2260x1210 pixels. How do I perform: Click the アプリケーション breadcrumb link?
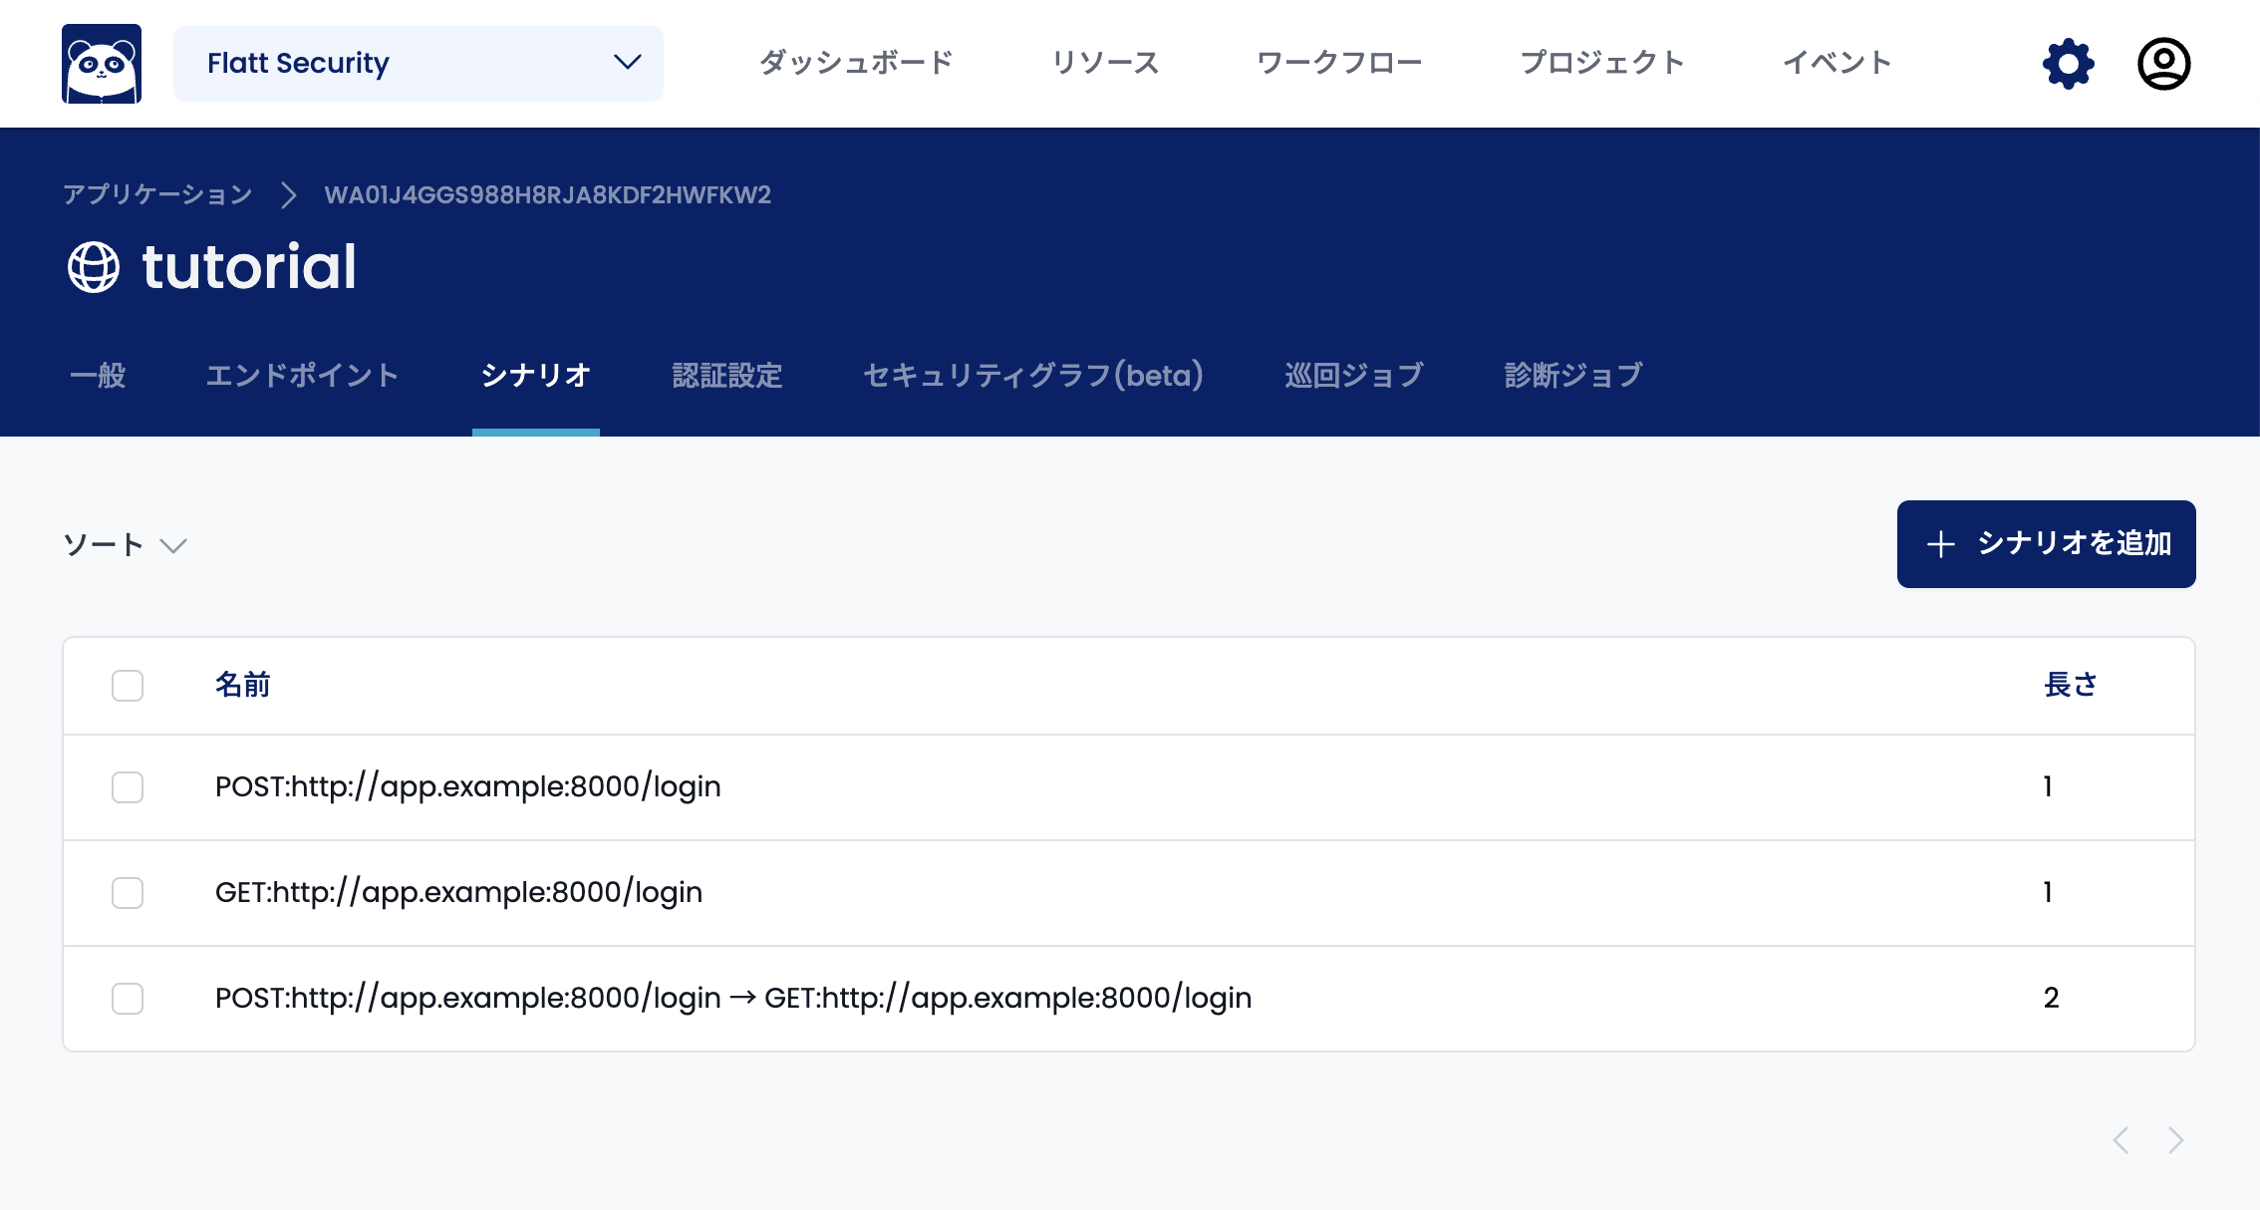pyautogui.click(x=157, y=194)
